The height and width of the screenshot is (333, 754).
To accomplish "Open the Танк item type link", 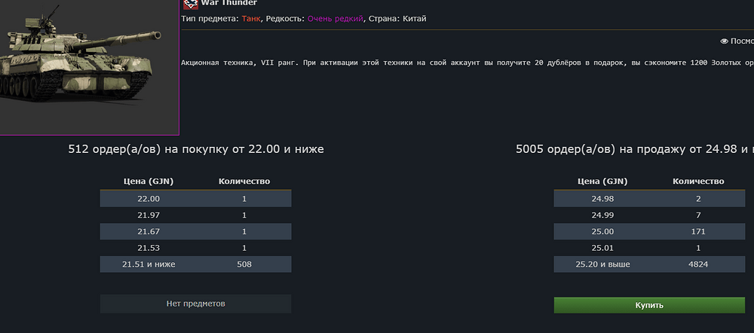I will coord(251,19).
